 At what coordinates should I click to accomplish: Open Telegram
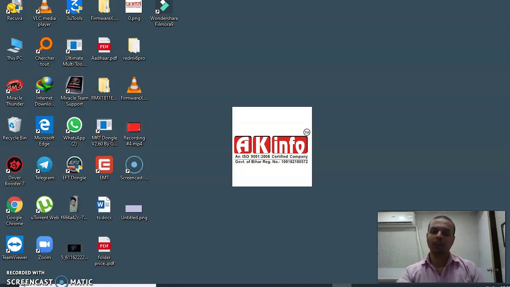point(44,169)
